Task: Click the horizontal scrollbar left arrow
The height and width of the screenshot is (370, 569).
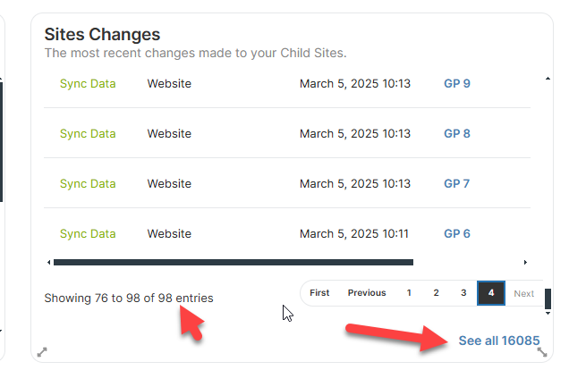Action: pos(48,263)
